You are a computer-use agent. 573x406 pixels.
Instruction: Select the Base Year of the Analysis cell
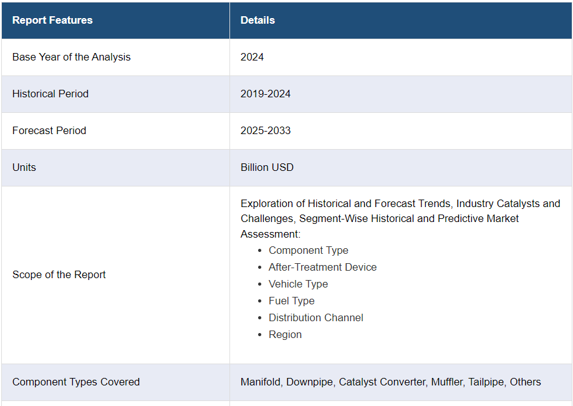pyautogui.click(x=72, y=57)
